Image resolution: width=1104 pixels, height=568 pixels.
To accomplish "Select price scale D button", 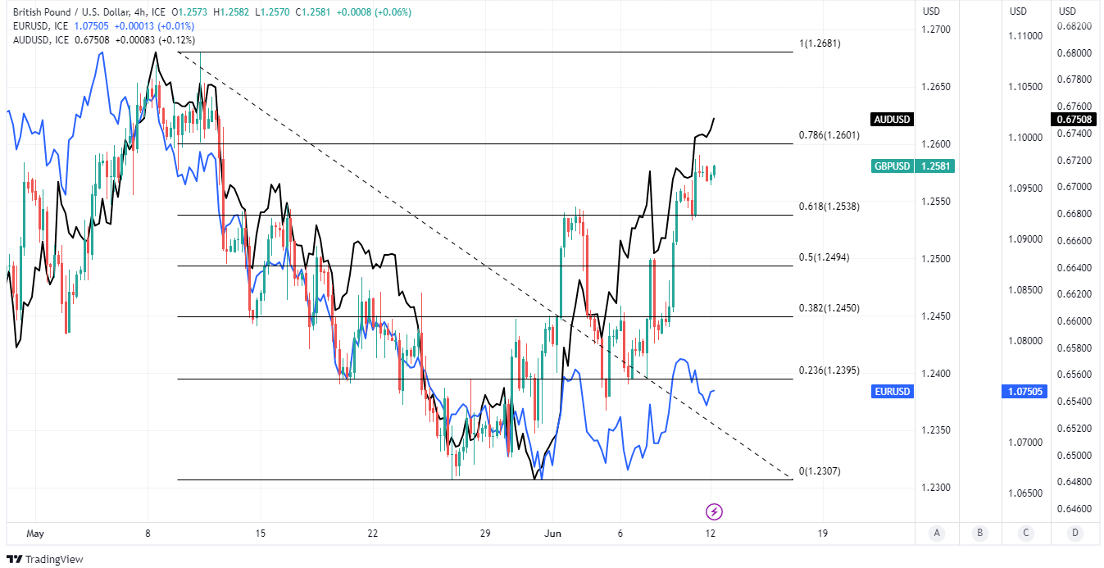I will pos(1073,533).
